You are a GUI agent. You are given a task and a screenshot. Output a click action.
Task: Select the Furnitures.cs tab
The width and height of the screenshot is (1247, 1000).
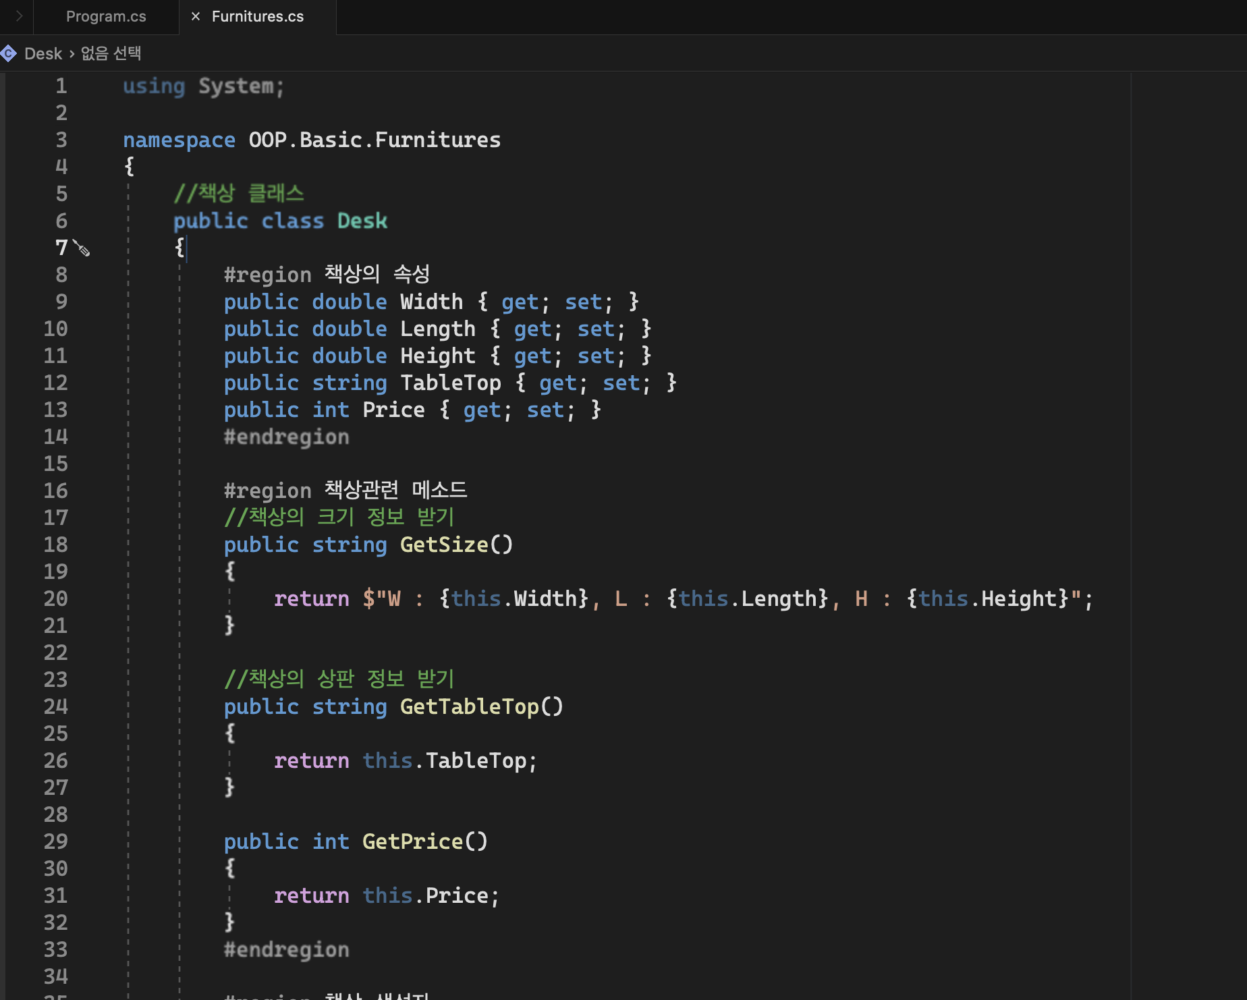tap(258, 17)
